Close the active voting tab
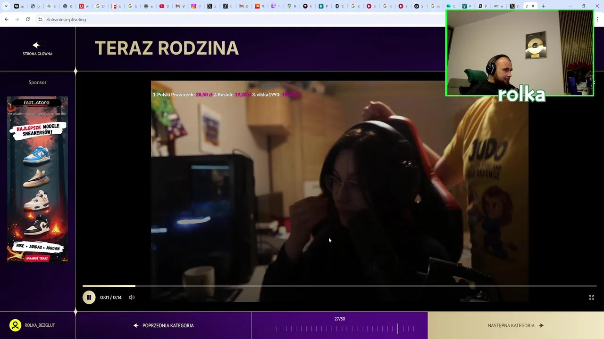 click(x=533, y=6)
